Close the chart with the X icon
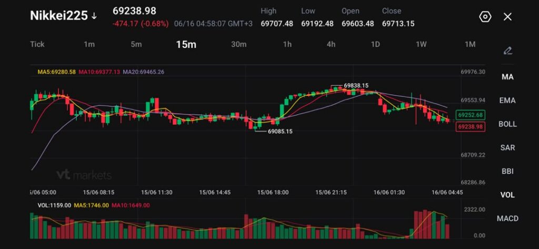The image size is (539, 249). [x=507, y=16]
